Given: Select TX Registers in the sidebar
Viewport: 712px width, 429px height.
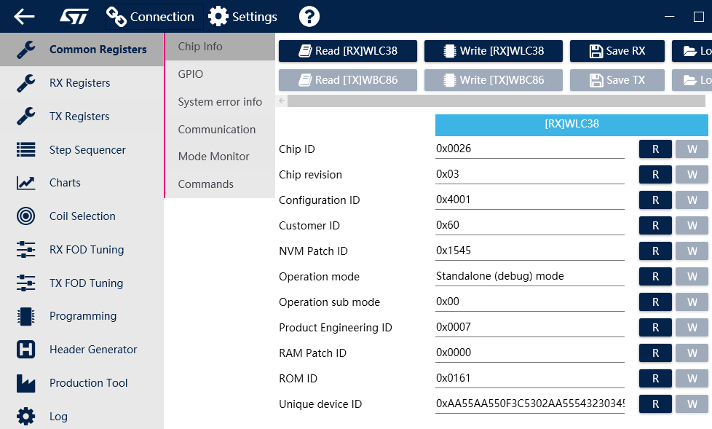Looking at the screenshot, I should point(80,116).
